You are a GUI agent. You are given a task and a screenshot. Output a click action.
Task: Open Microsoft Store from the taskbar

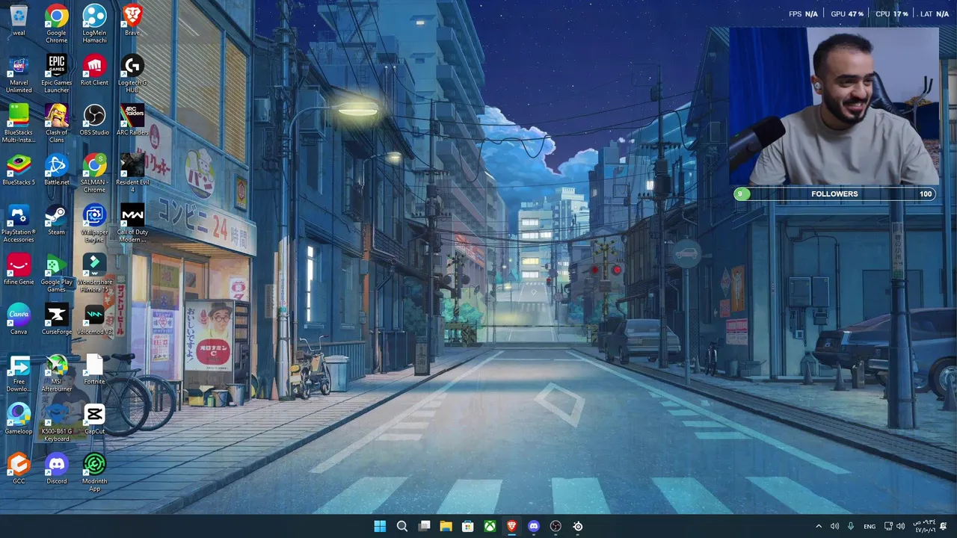click(467, 526)
